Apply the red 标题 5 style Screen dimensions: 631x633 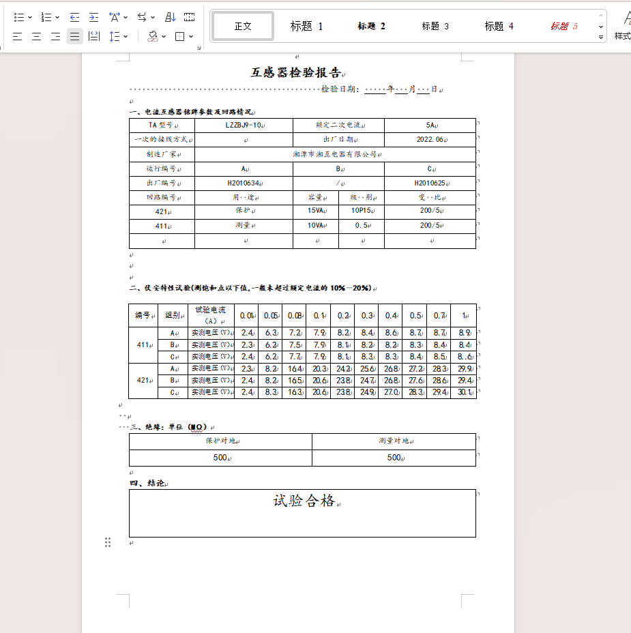[564, 26]
